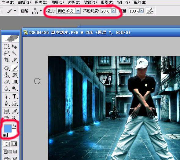Open the blend mode dropdown 颜色减淡
The image size is (180, 160).
pos(68,11)
